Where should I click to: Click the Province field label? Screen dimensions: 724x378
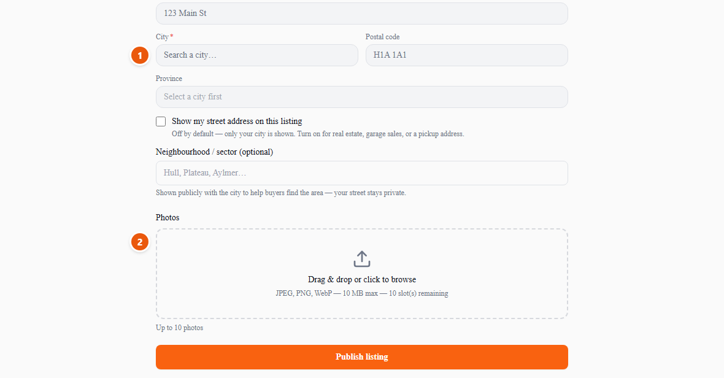(x=169, y=79)
